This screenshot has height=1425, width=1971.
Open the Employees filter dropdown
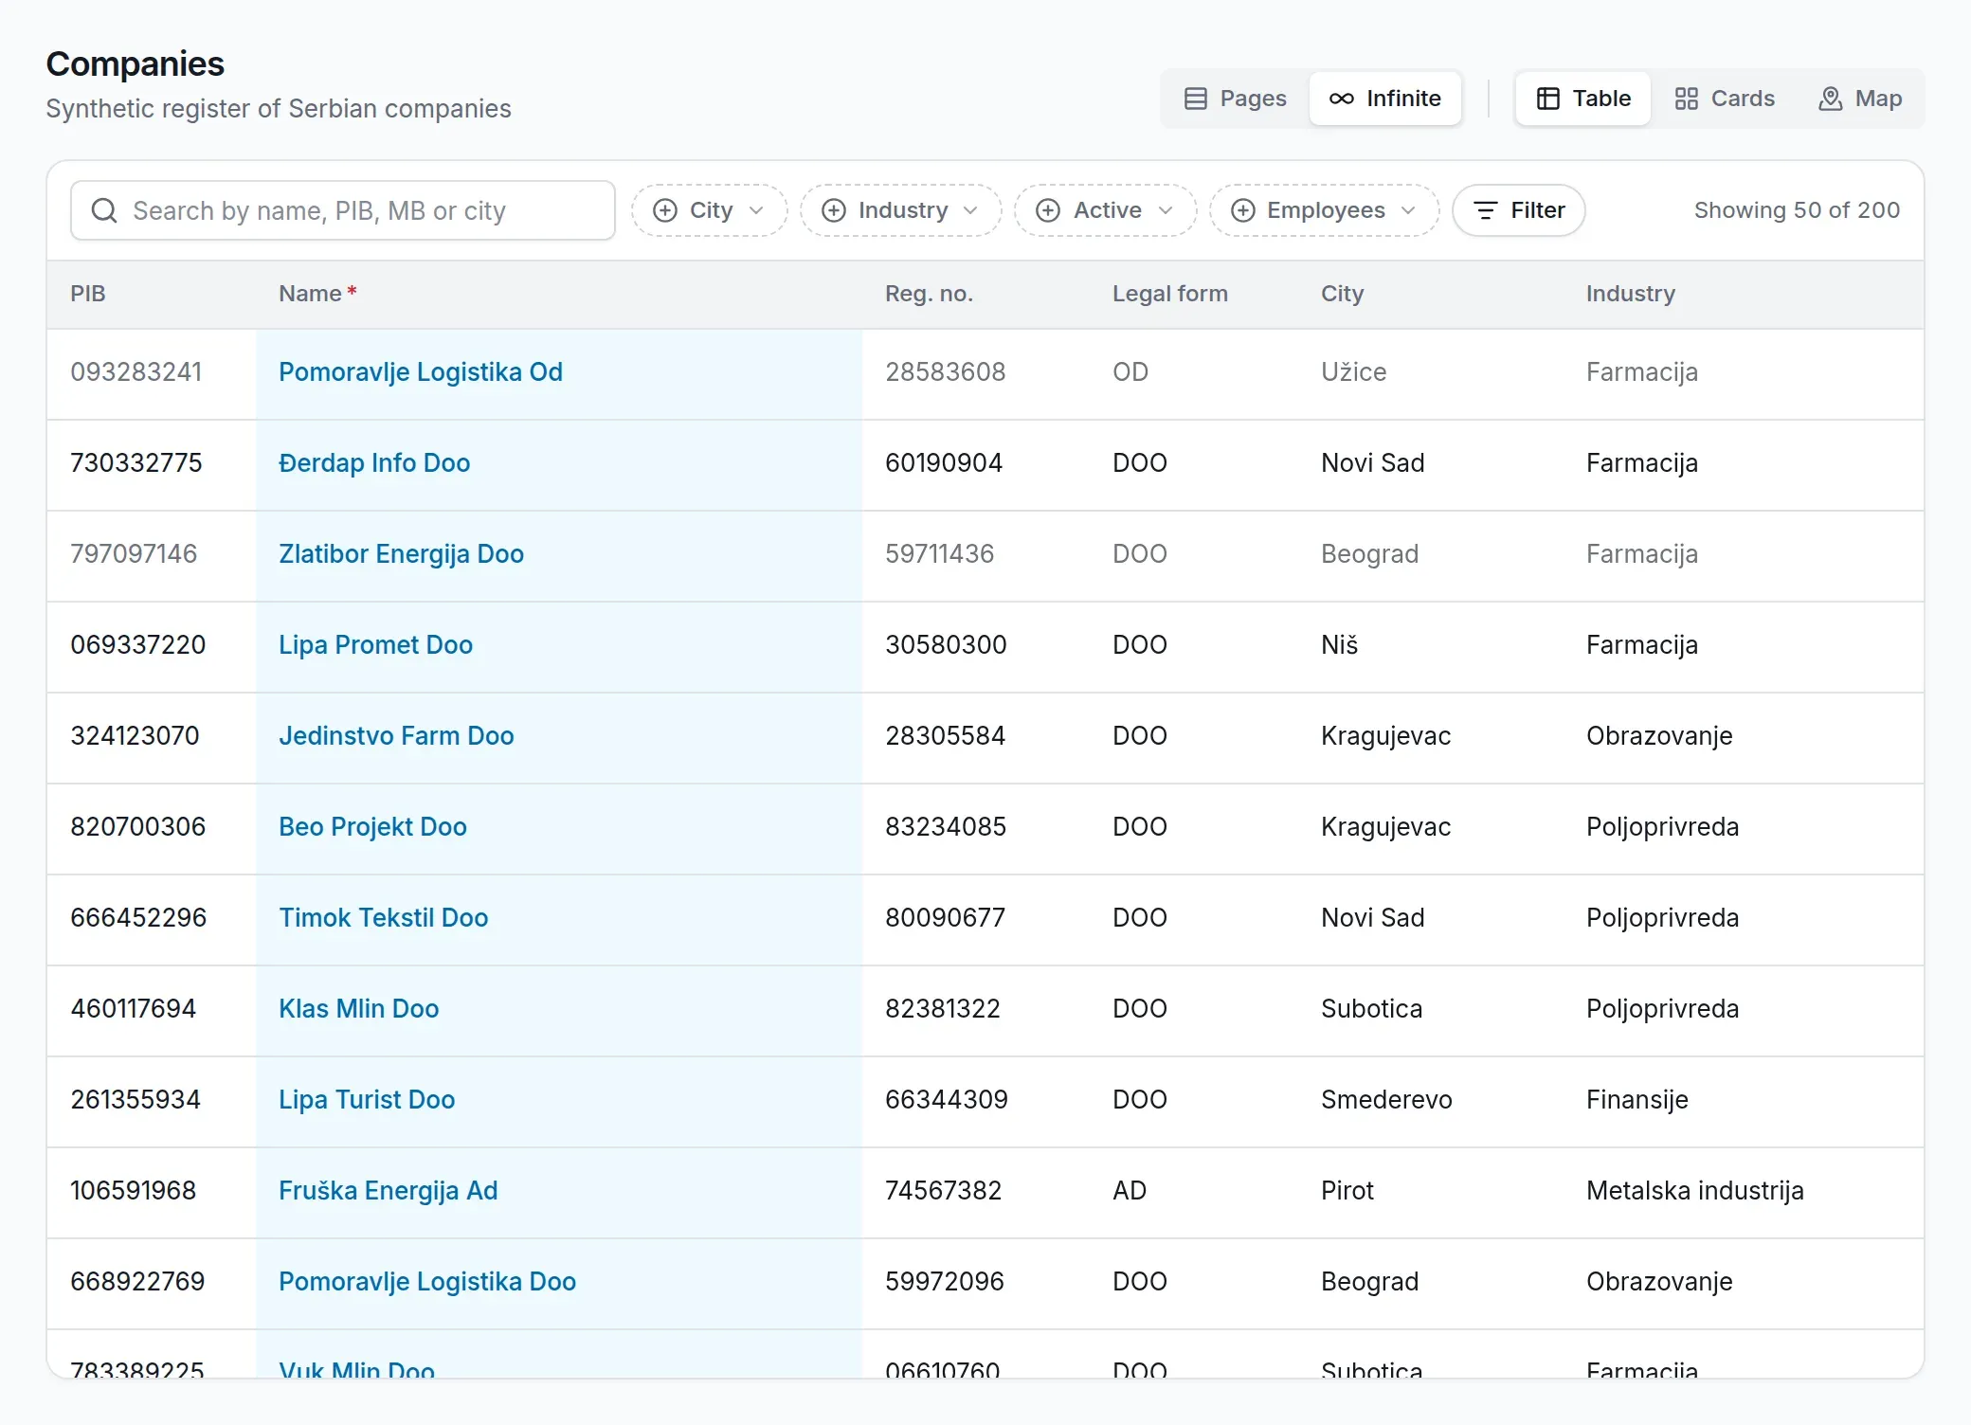(x=1324, y=210)
